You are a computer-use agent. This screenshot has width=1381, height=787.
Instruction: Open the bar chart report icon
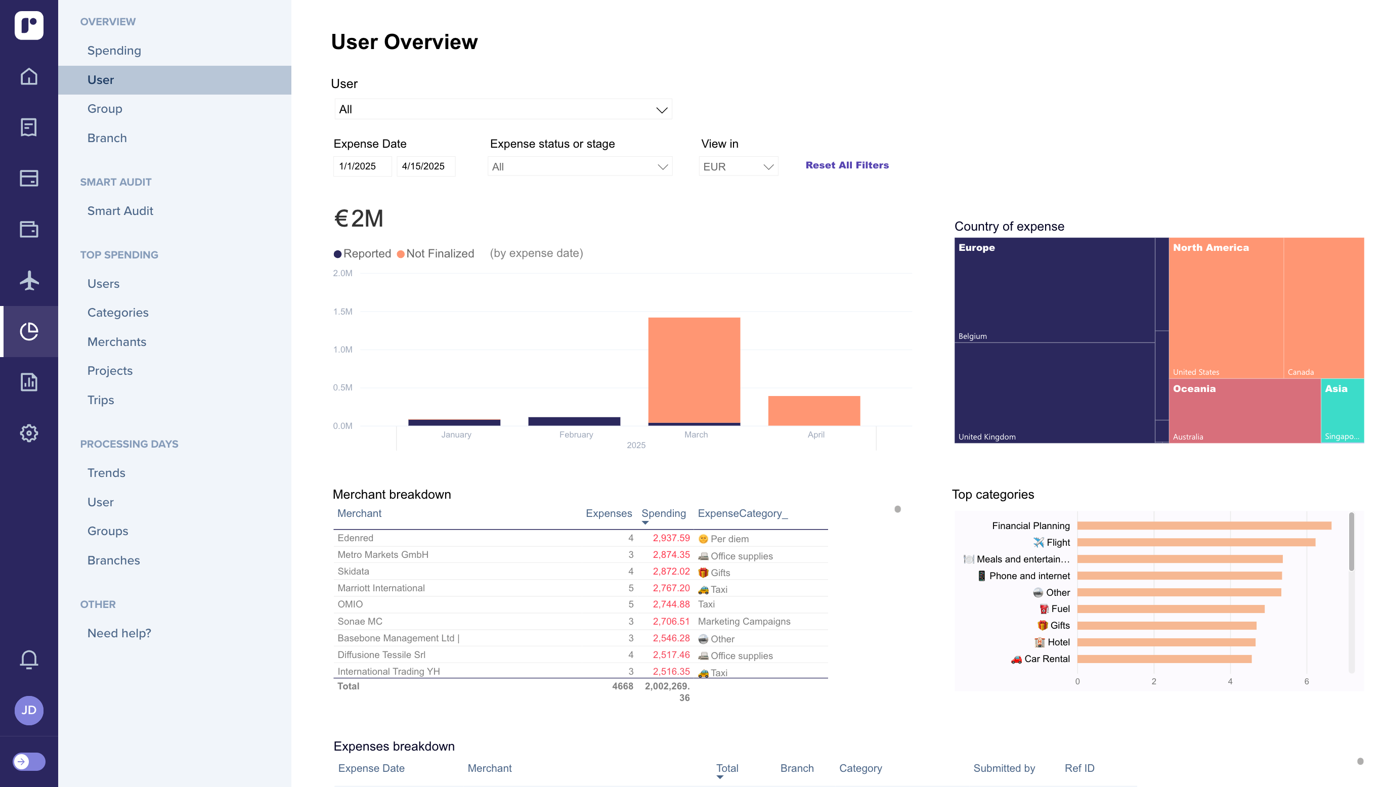click(x=29, y=382)
